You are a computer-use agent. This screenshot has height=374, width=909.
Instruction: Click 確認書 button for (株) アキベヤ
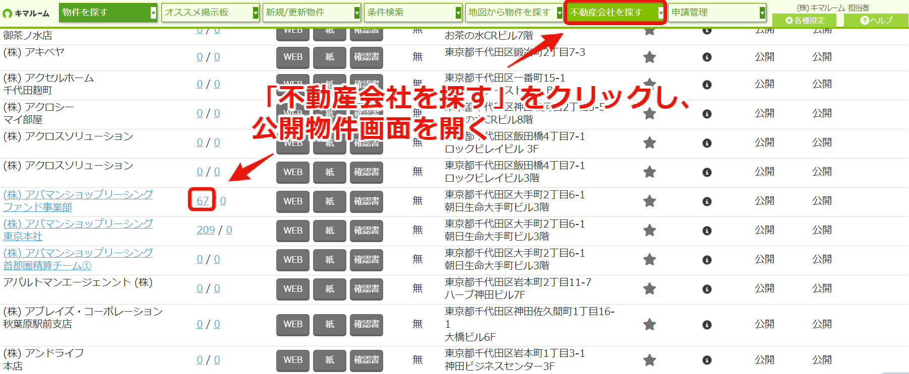367,57
